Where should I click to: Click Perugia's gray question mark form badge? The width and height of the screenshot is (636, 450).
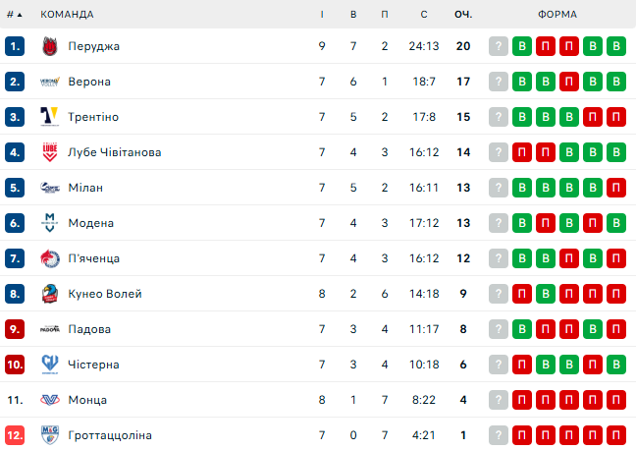(499, 46)
